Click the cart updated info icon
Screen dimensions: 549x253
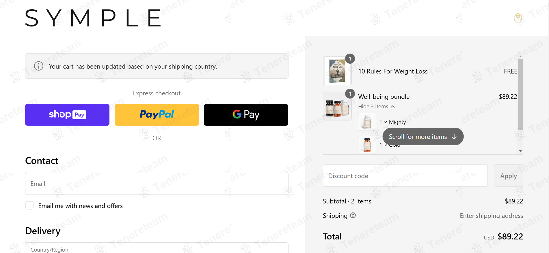[39, 66]
